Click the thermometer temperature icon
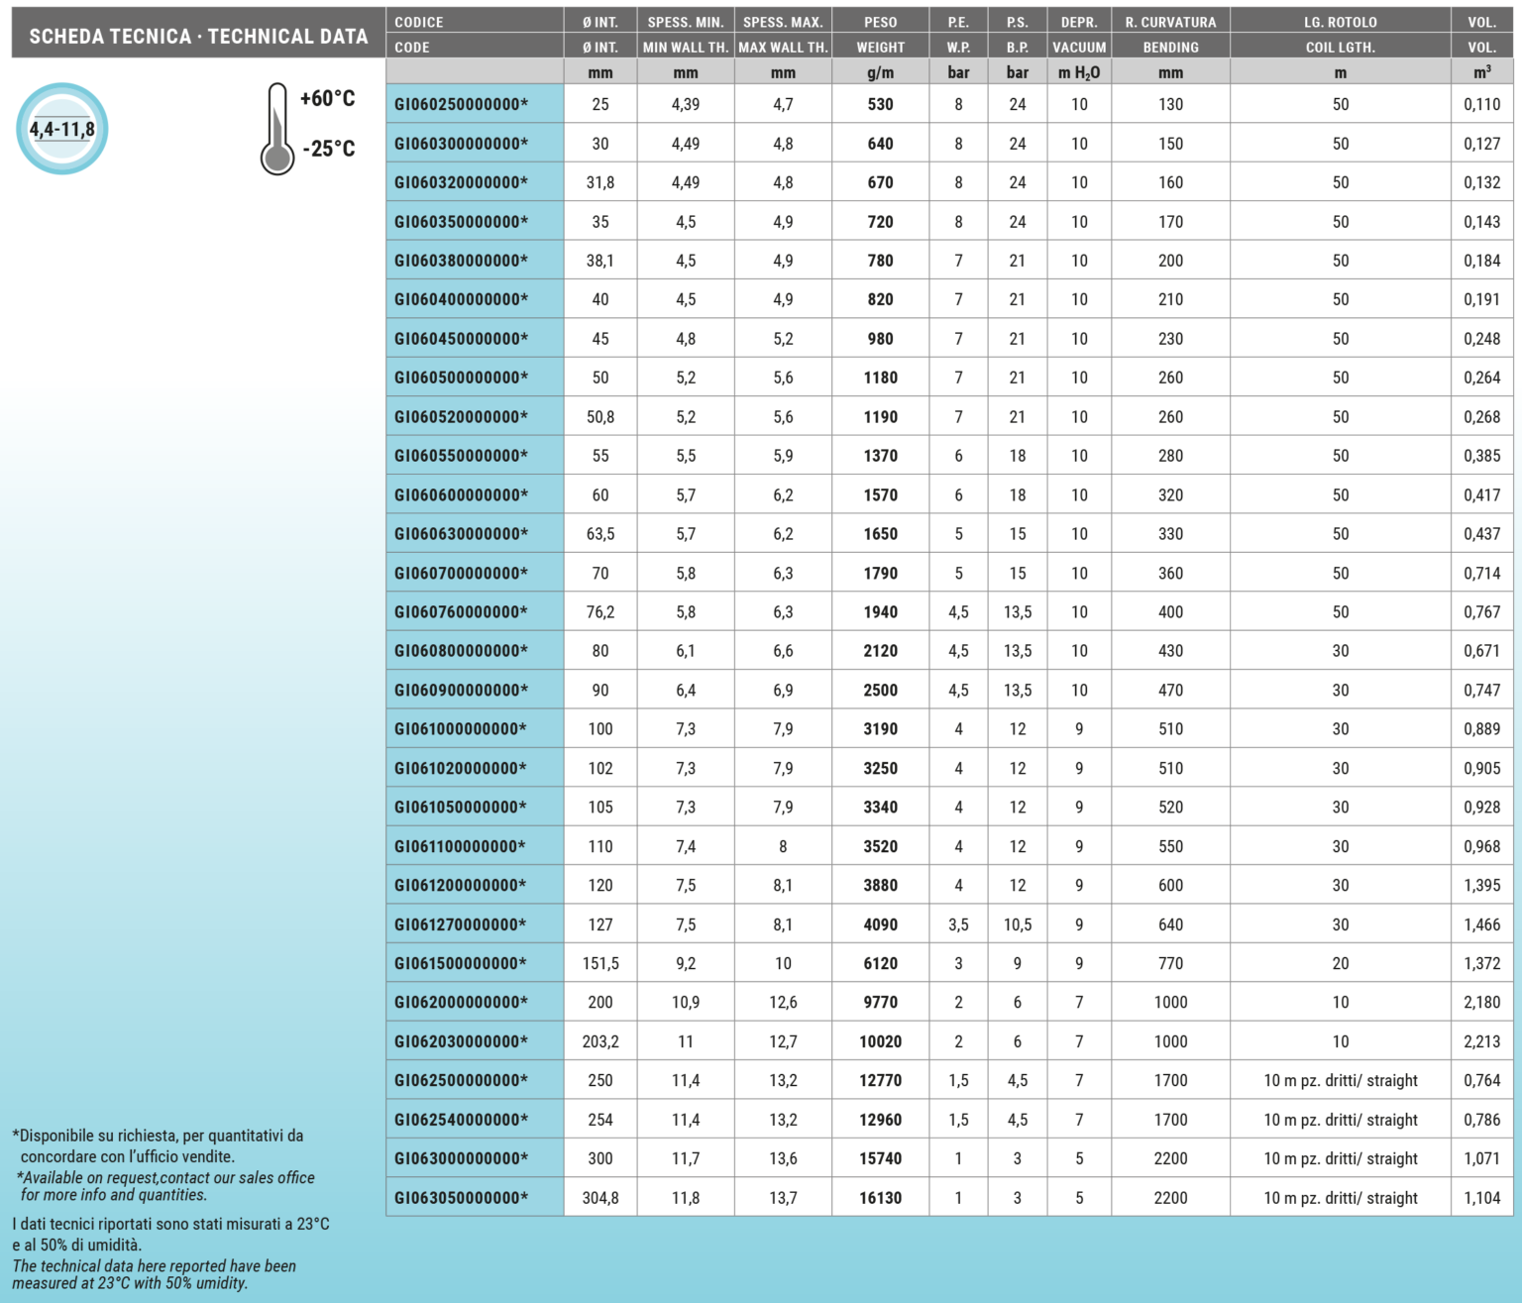The image size is (1522, 1303). click(277, 129)
